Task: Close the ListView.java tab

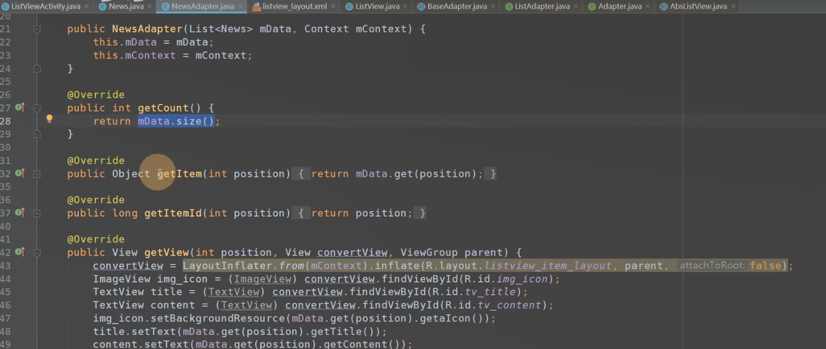Action: (x=406, y=6)
